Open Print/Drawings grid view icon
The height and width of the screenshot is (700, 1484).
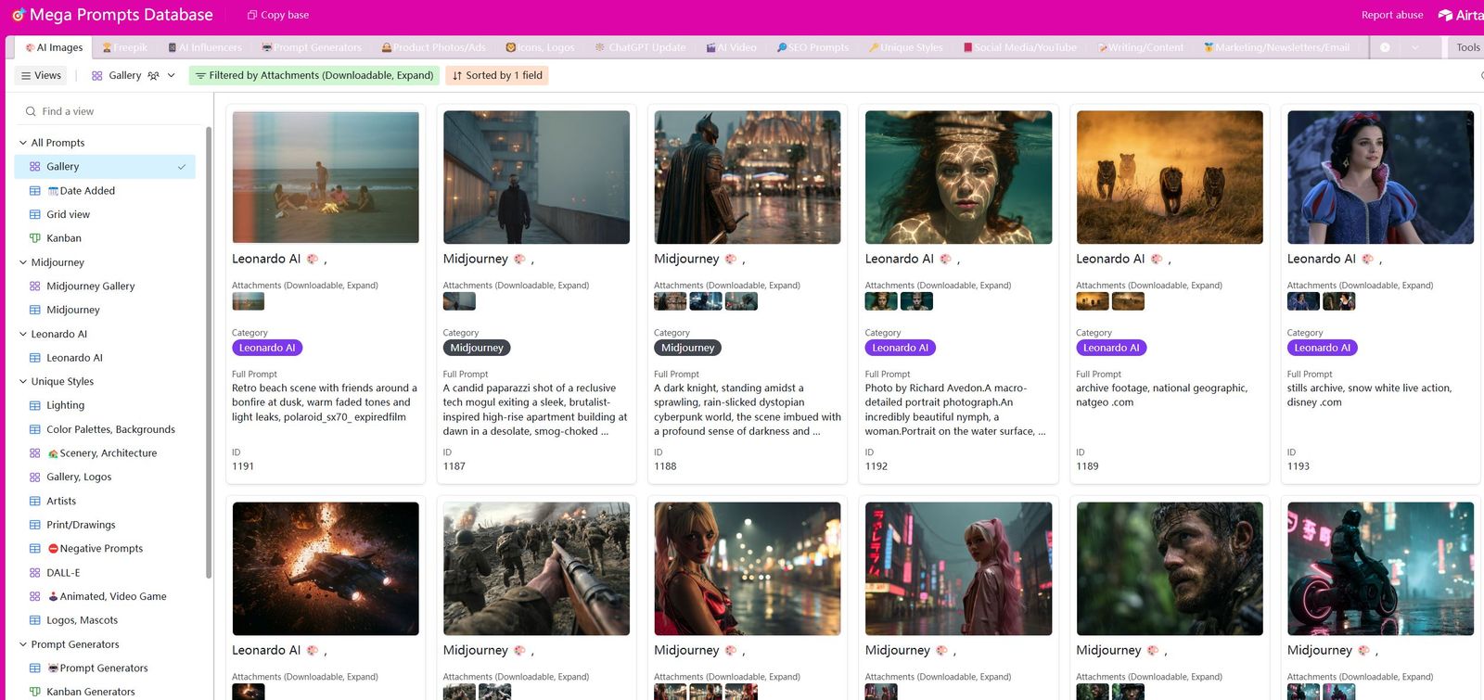tap(35, 525)
